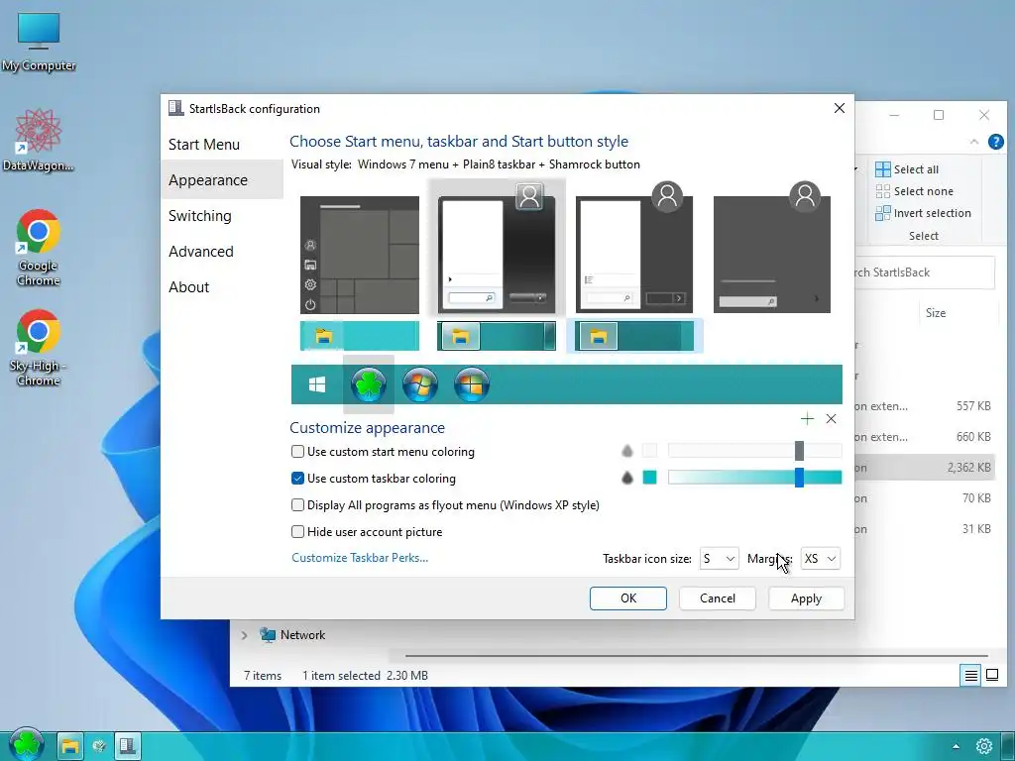Click the shamrock Start button on taskbar

click(x=27, y=744)
